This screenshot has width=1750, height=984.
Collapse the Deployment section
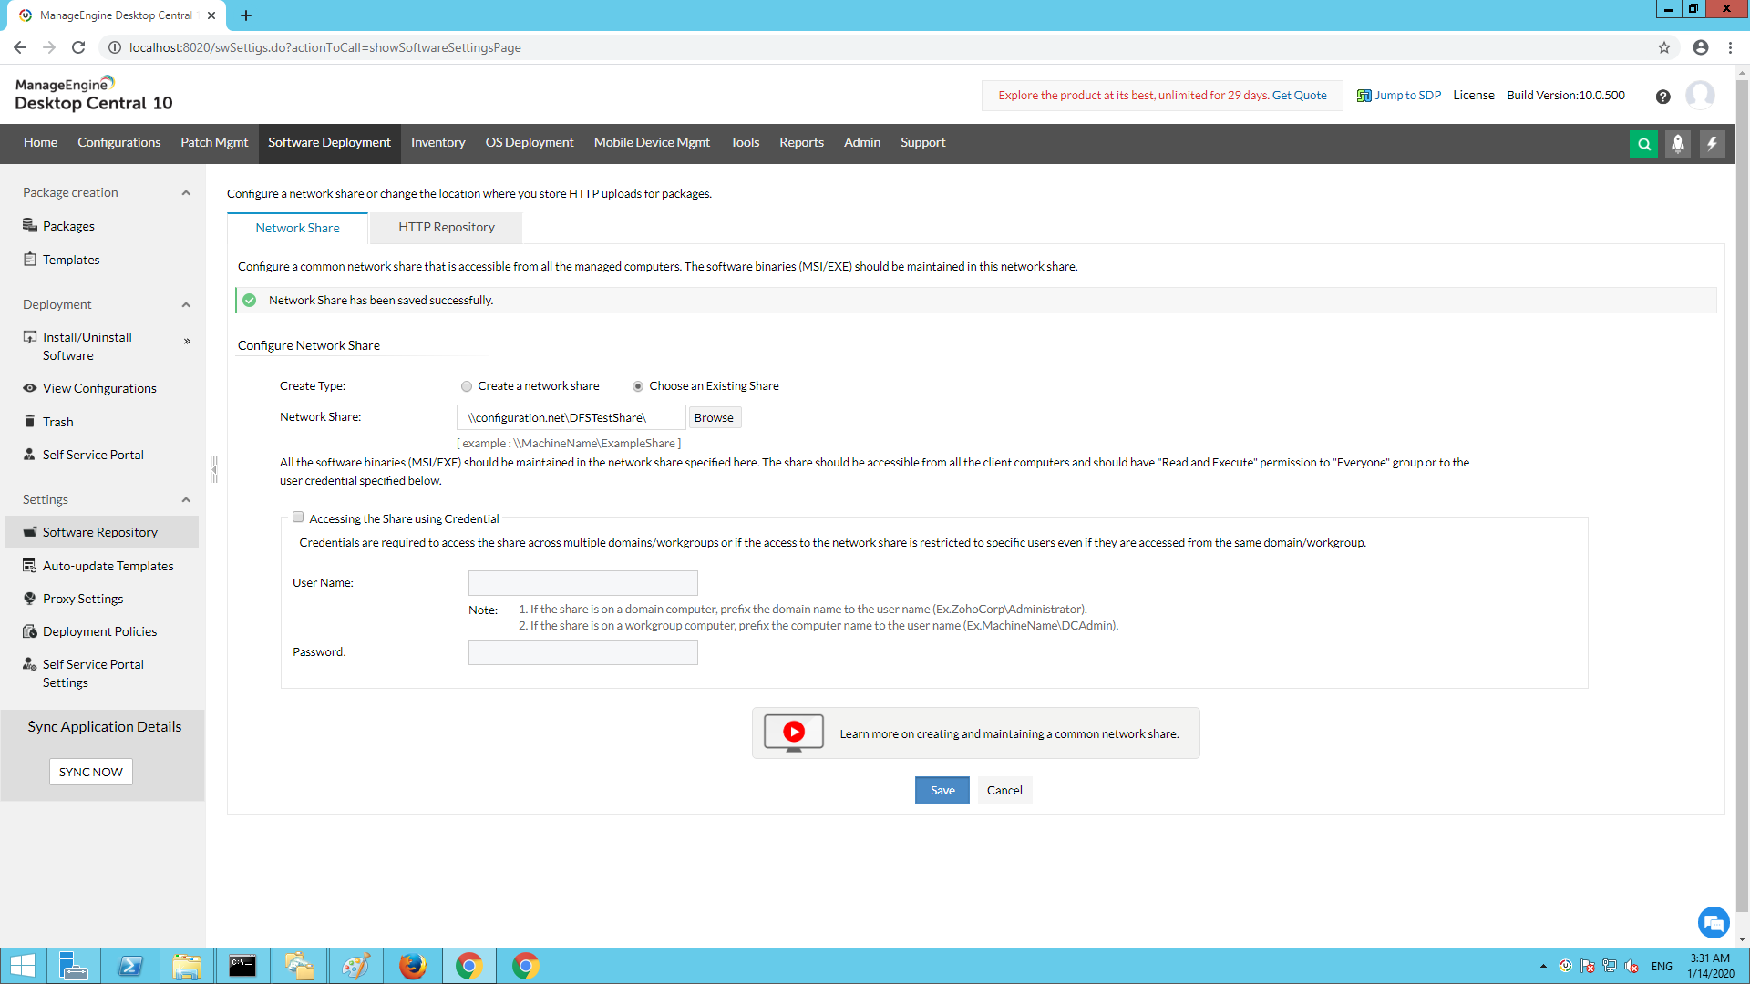tap(186, 304)
